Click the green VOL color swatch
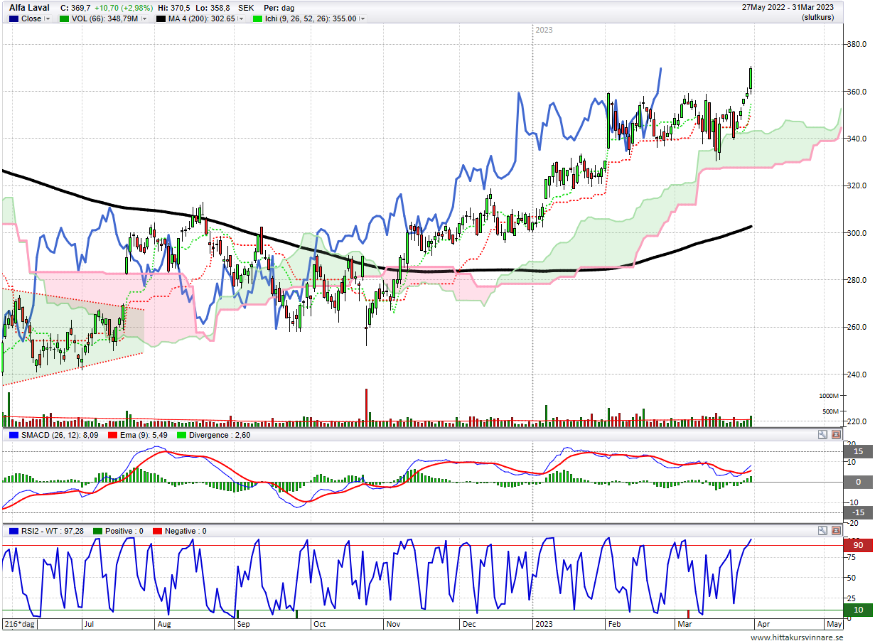 click(65, 19)
